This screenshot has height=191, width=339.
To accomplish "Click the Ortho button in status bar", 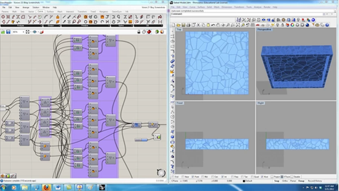I will [x=285, y=181].
